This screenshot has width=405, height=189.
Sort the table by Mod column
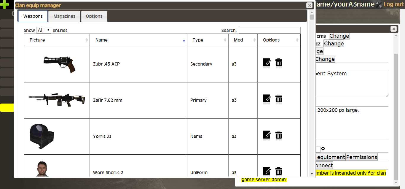(x=243, y=40)
